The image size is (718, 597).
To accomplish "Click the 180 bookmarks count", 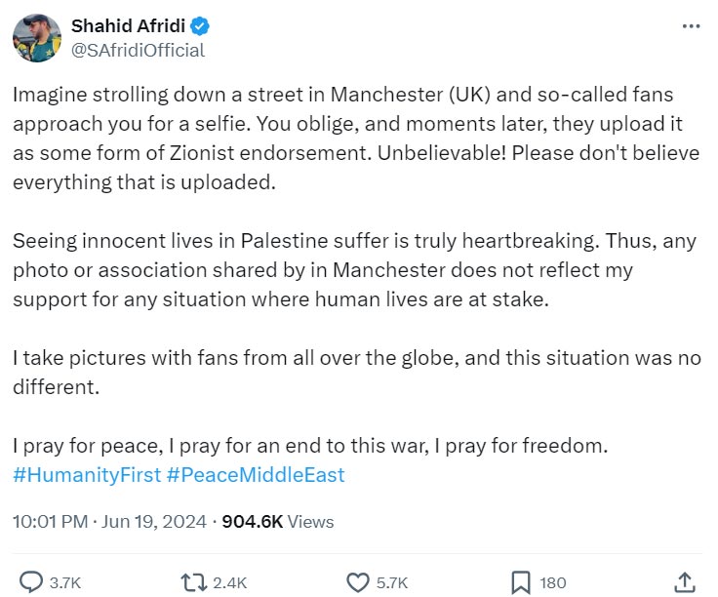I will pyautogui.click(x=553, y=583).
